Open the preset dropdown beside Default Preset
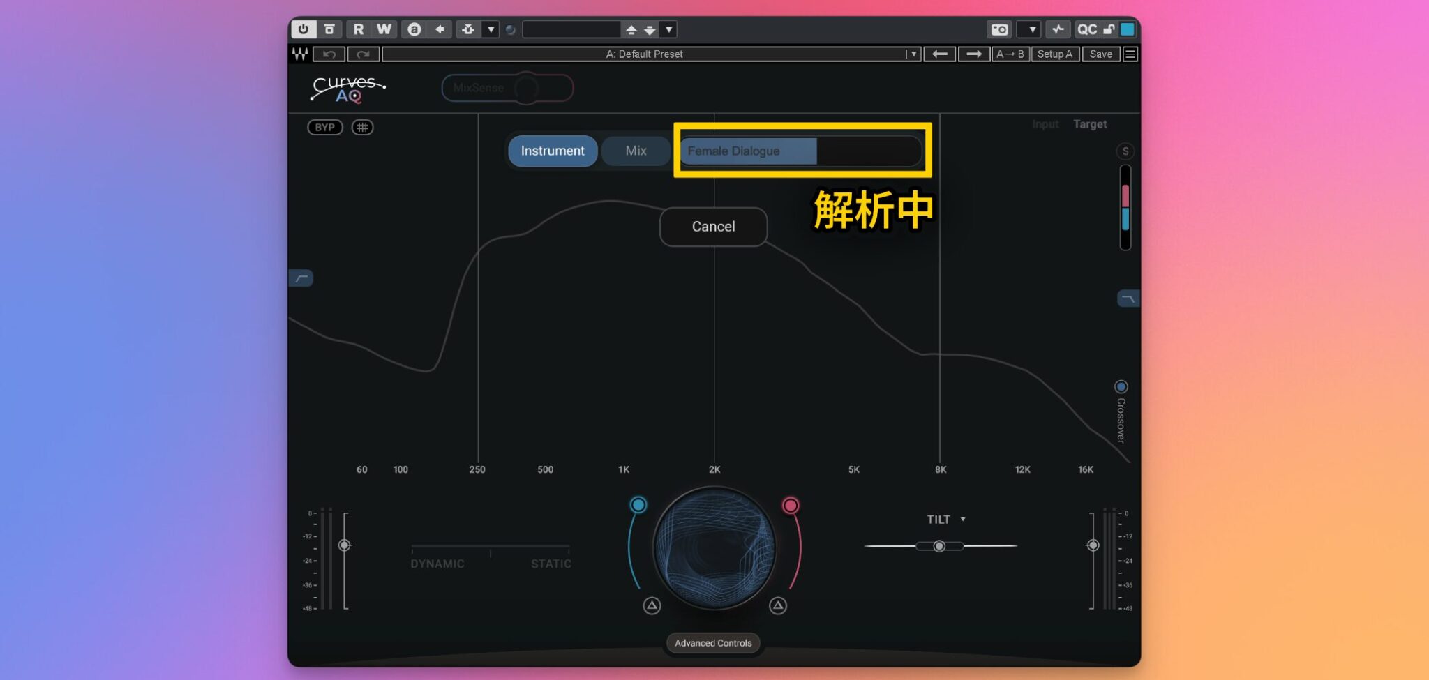The width and height of the screenshot is (1429, 680). pos(911,54)
